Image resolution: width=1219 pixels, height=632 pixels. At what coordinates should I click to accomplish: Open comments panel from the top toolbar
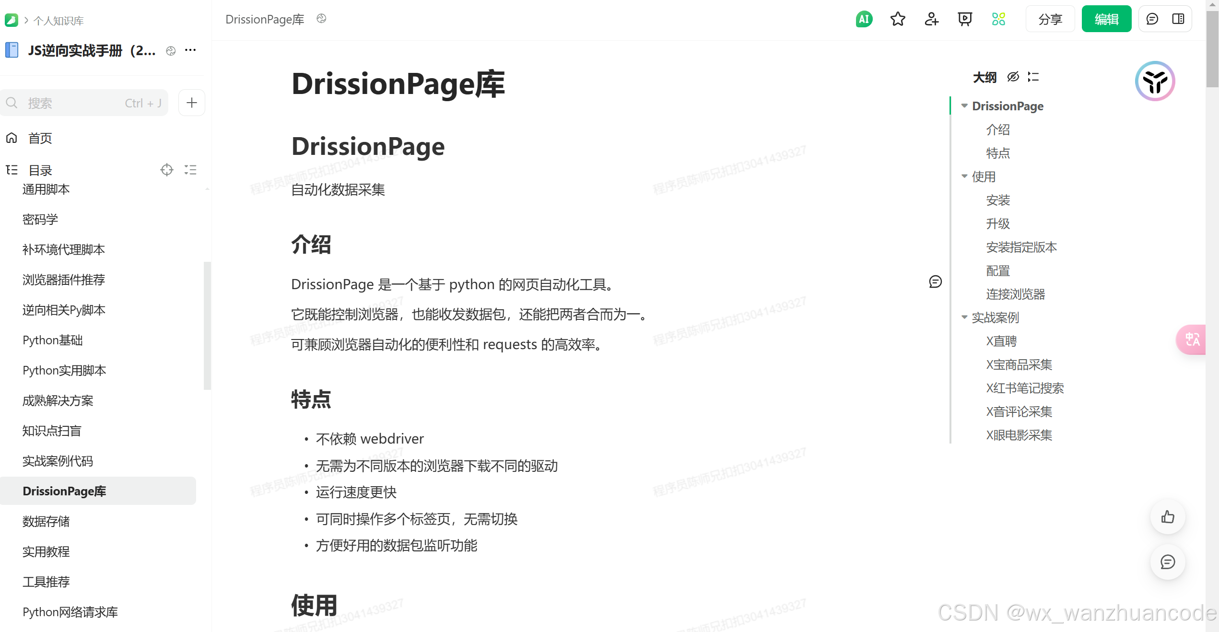point(1152,19)
